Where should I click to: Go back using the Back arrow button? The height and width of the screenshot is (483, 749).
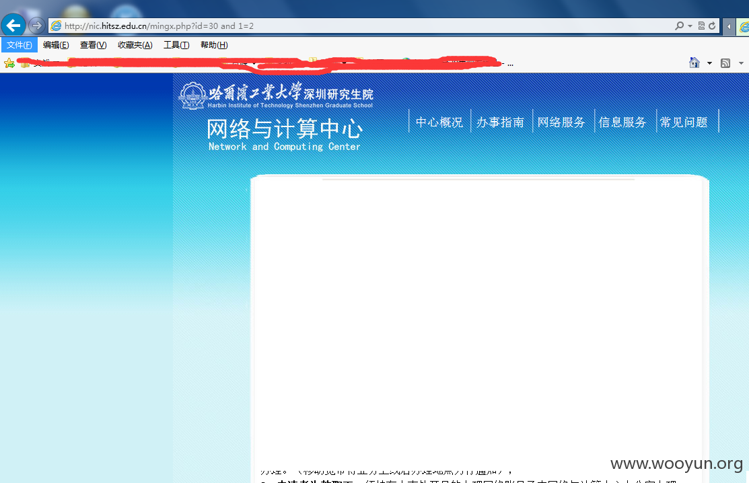tap(13, 26)
